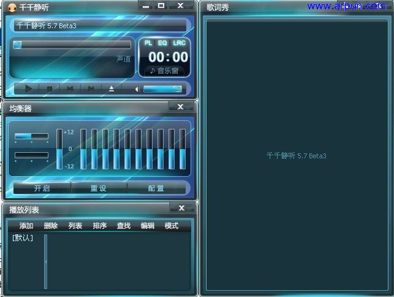Skip to the next track
This screenshot has height=297, width=394.
91,88
